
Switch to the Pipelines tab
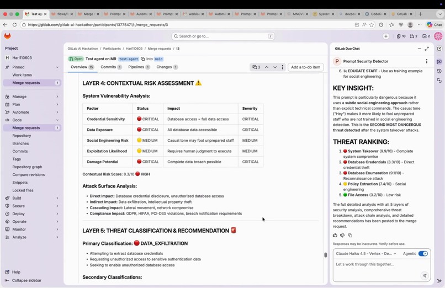(x=139, y=67)
